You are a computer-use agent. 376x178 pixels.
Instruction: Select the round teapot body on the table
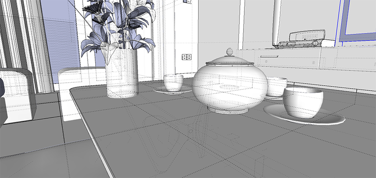click(229, 88)
